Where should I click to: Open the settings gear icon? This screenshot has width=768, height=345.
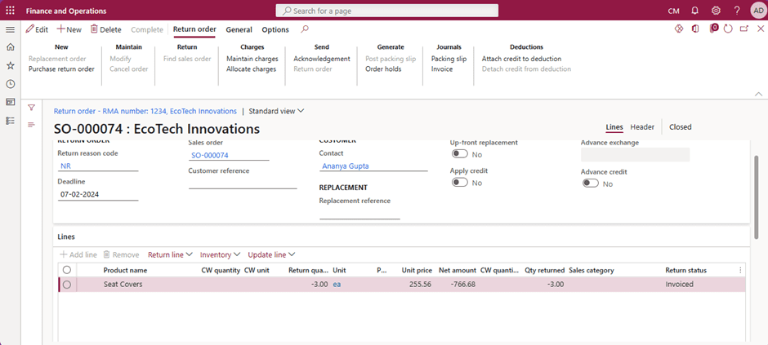point(716,11)
